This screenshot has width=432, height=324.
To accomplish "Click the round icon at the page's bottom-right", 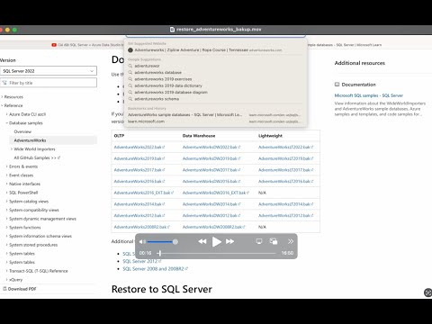I will 427,292.
